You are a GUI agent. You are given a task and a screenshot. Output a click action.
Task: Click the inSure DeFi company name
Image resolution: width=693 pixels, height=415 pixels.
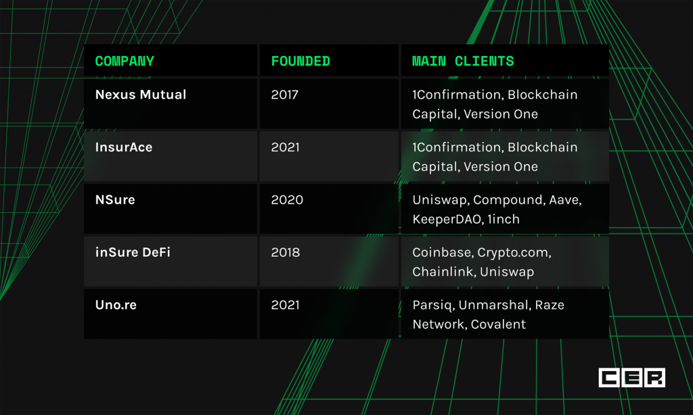[x=133, y=252]
